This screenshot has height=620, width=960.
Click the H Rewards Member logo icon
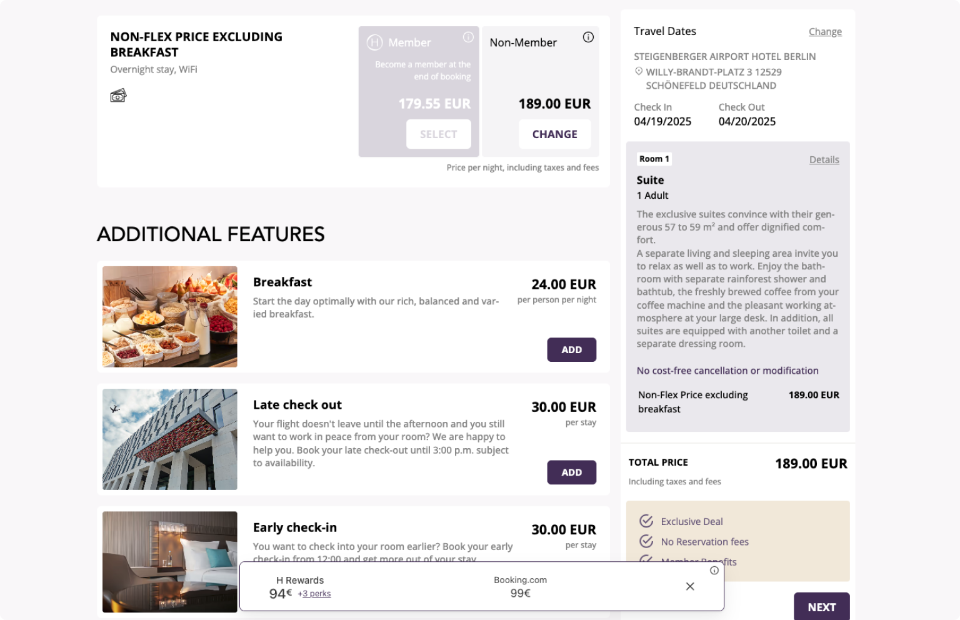coord(374,42)
